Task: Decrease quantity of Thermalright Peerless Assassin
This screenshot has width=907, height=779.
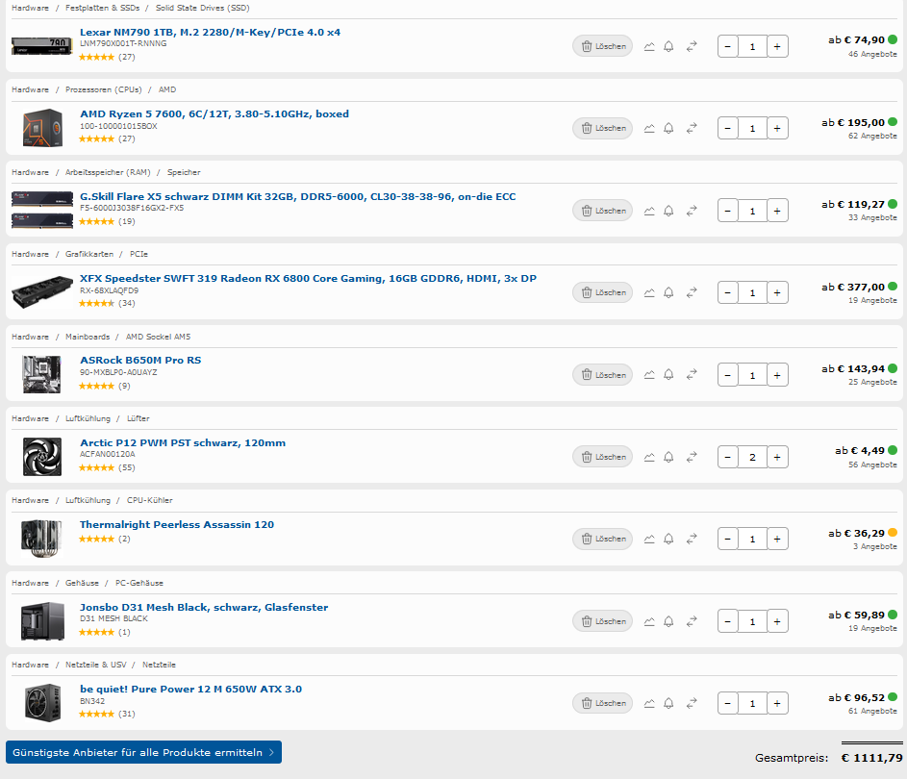Action: [728, 539]
